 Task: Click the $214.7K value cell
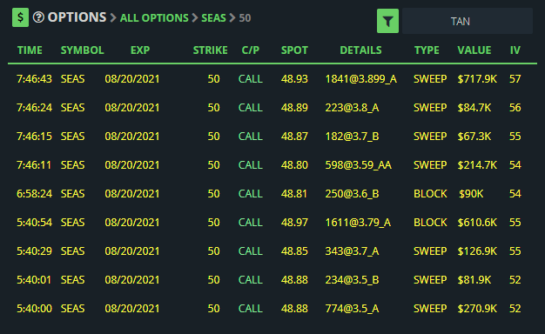[x=477, y=165]
